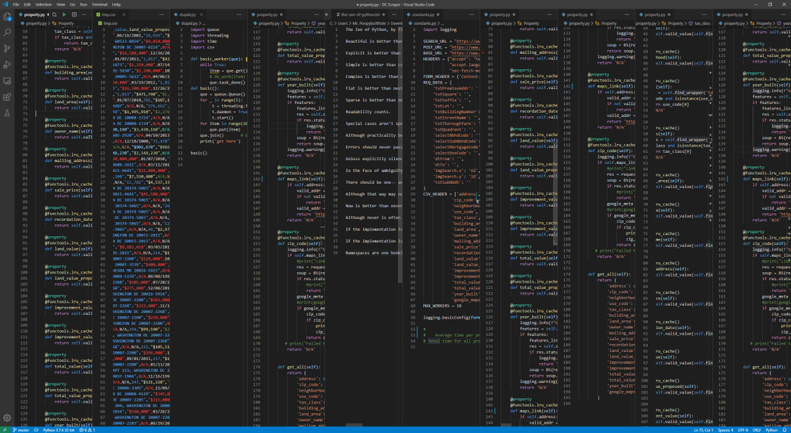
Task: Click 'import logging' in constants.py
Action: tap(440, 30)
